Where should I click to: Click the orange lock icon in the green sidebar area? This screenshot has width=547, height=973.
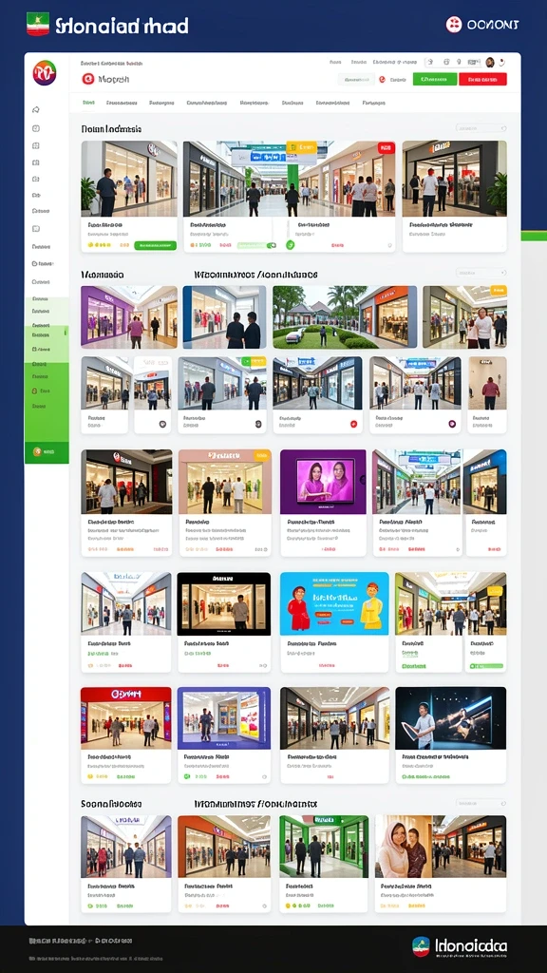tap(35, 391)
